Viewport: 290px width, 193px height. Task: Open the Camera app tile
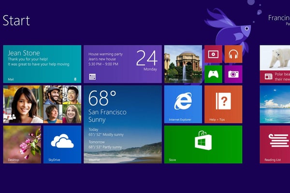(x=233, y=74)
